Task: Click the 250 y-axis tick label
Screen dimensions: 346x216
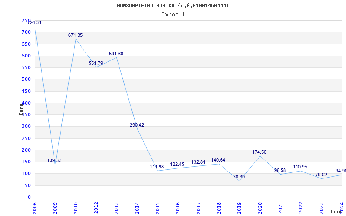Action: [26, 138]
